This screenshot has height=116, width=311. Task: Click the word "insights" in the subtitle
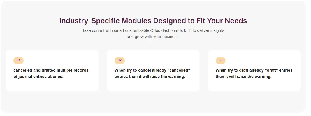[x=217, y=30]
